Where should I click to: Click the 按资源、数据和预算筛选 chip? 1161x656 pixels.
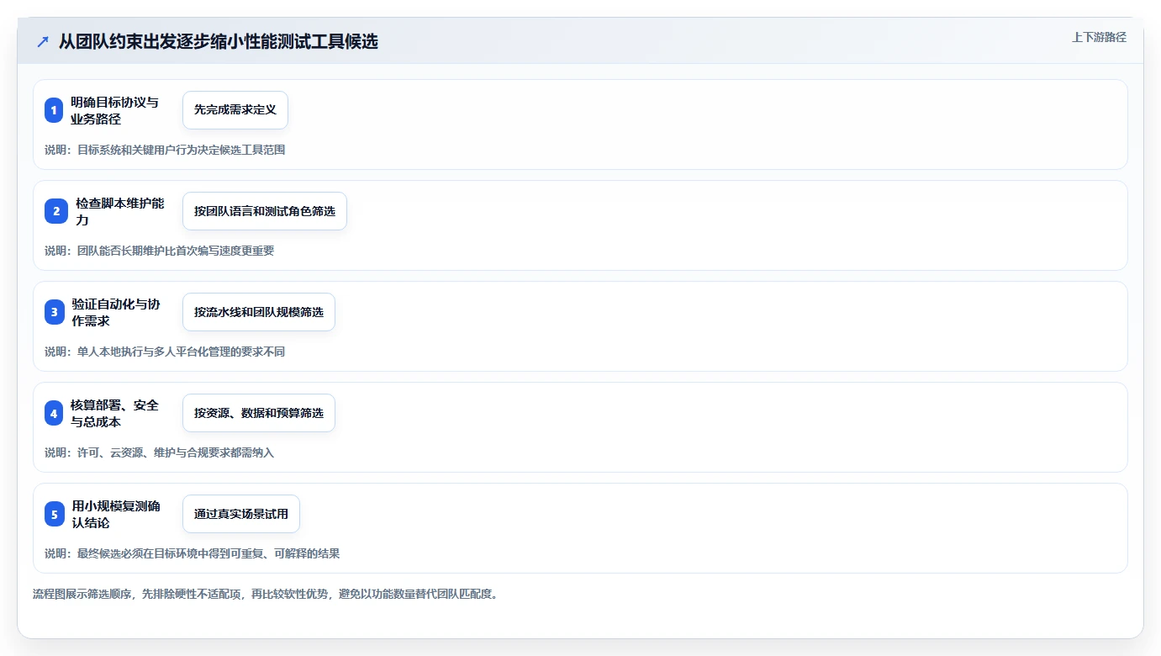coord(259,413)
